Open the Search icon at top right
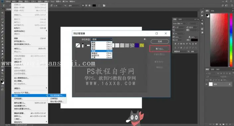This screenshot has height=126, width=234. (223, 6)
